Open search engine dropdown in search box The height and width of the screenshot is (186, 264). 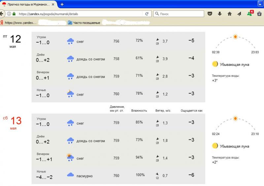157,14
